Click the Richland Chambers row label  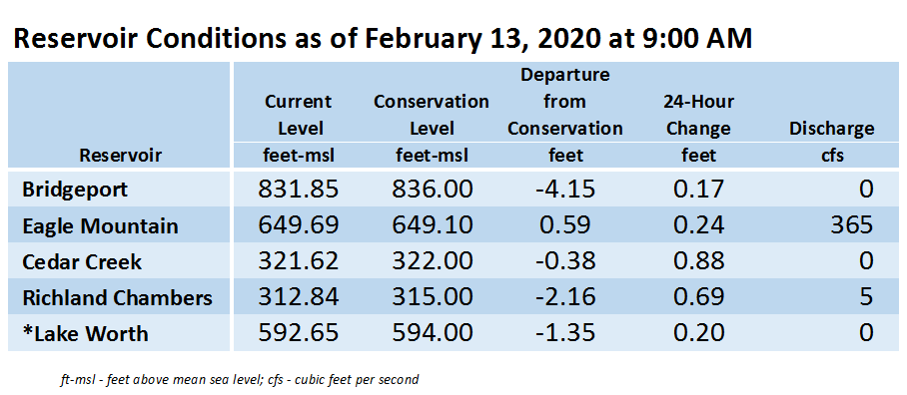pyautogui.click(x=117, y=298)
